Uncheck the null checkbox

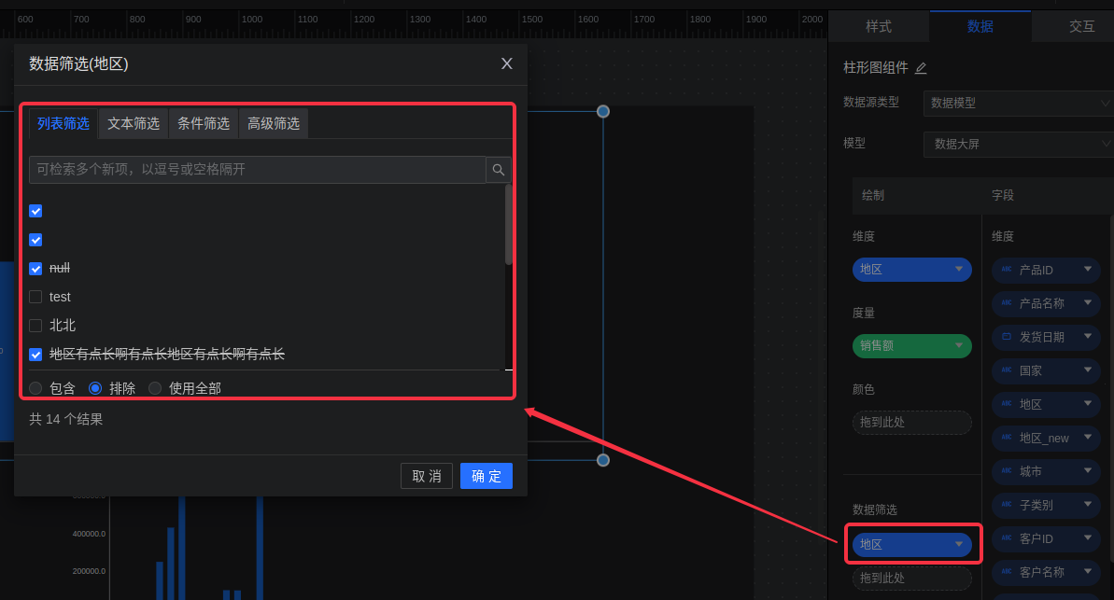point(35,269)
